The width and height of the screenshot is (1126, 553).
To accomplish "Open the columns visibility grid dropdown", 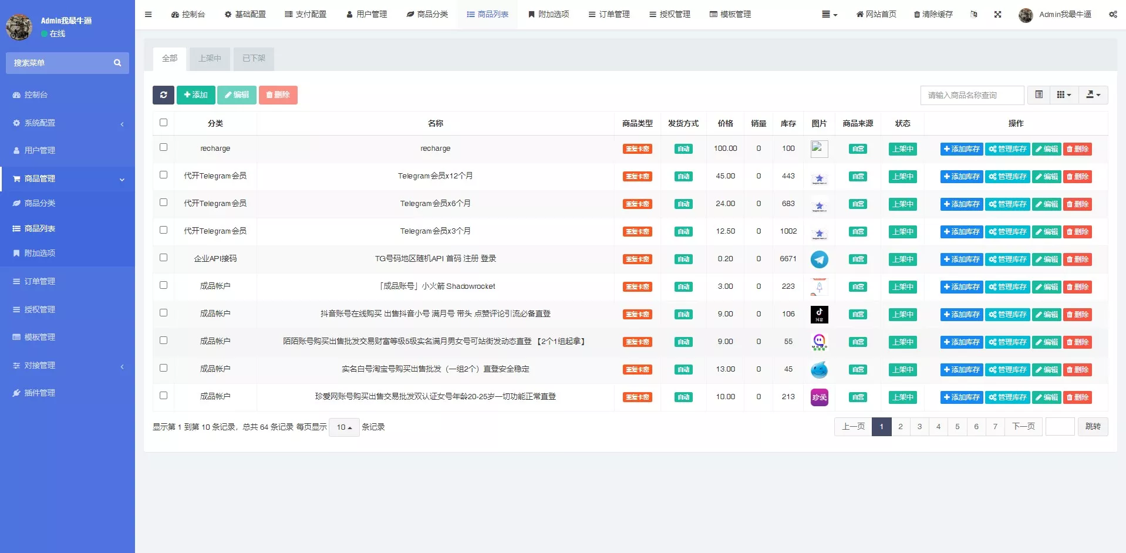I will click(1063, 95).
